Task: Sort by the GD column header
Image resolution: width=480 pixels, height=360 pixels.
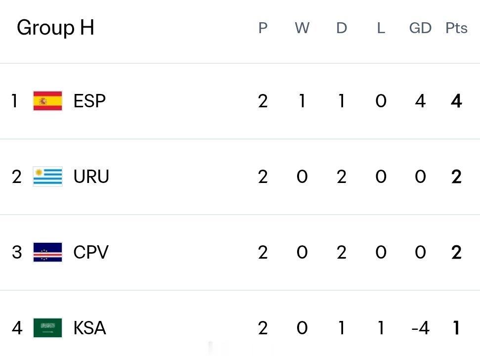Action: coord(420,28)
